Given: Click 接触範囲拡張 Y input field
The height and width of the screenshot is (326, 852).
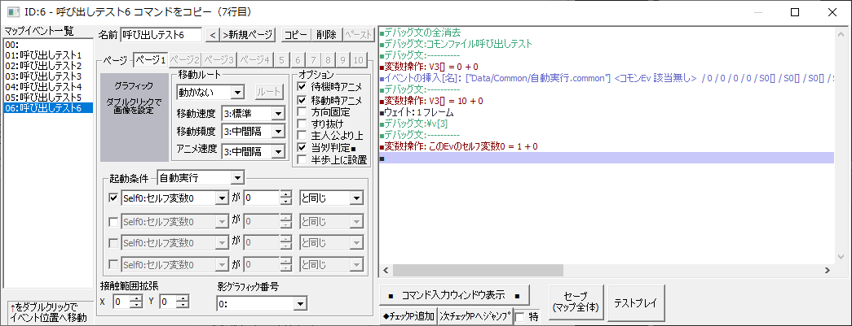Looking at the screenshot, I should [170, 302].
